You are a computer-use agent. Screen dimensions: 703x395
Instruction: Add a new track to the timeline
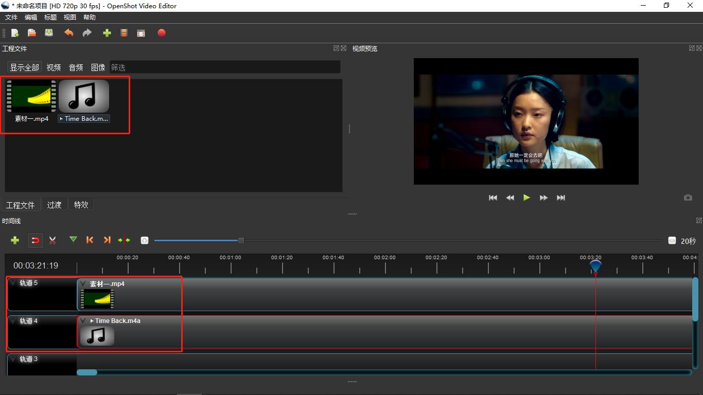pyautogui.click(x=15, y=240)
